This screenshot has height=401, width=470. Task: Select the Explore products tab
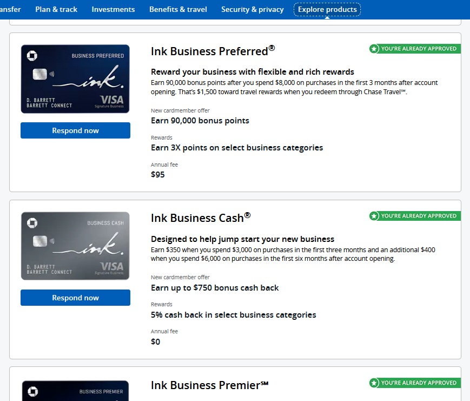pos(327,9)
